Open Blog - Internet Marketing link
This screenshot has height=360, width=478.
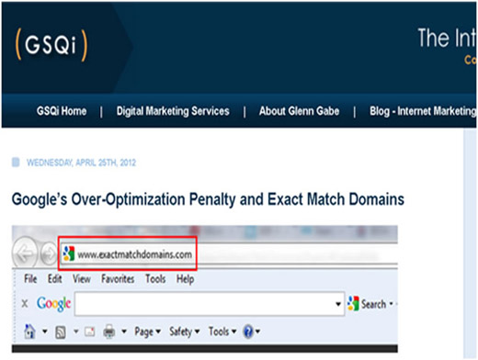(423, 111)
